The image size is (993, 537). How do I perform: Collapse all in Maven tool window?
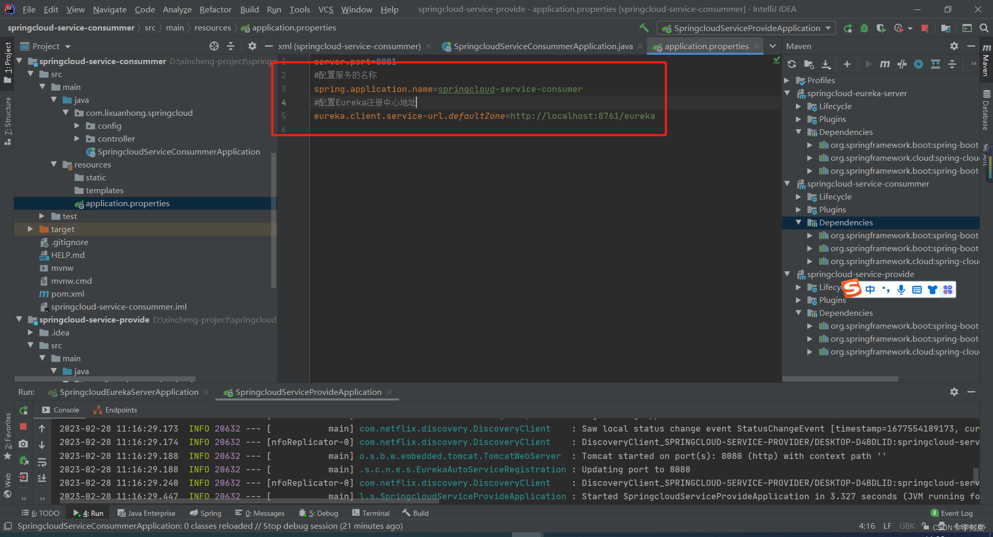[x=952, y=64]
